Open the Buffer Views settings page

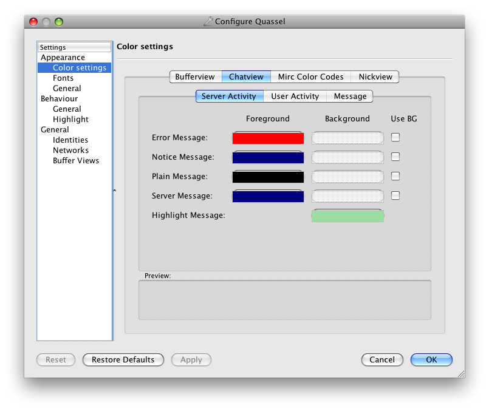(76, 160)
